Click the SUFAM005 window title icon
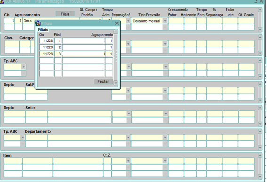The height and width of the screenshot is (182, 267). (x=2, y=1)
